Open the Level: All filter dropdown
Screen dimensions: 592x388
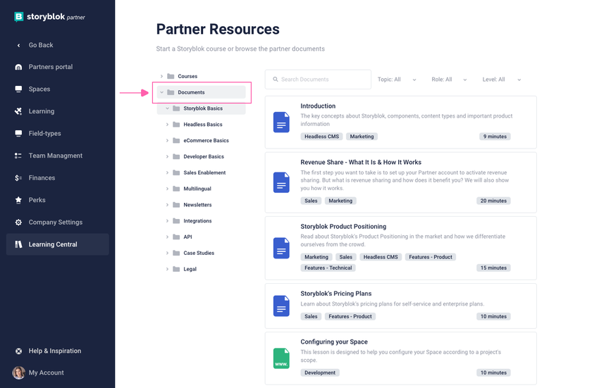(502, 80)
